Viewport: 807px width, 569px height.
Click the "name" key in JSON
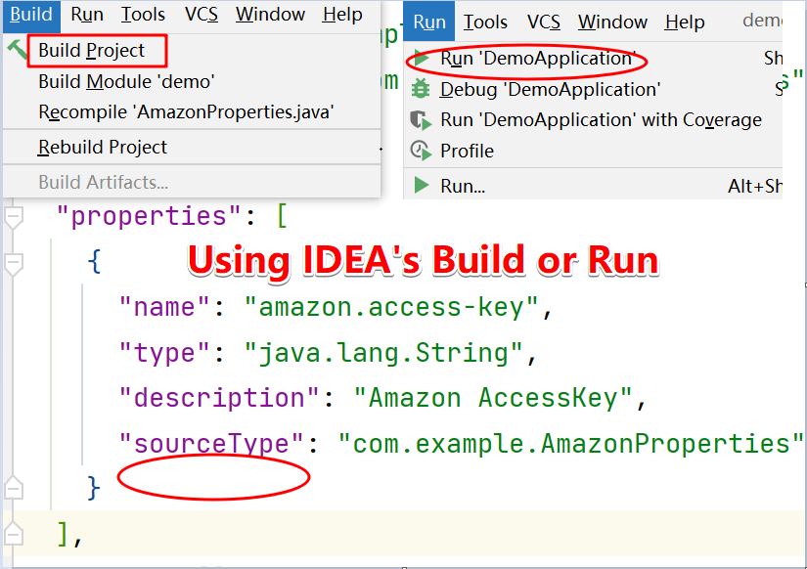(164, 307)
